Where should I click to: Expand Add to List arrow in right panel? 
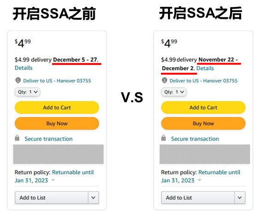pos(240,198)
